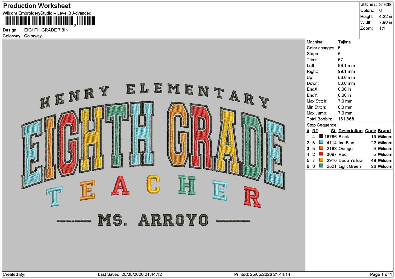Viewport: 395px width, 279px height.
Task: Click 'Last Saved: 25/05/2026 21.44.12' footer
Action: 130,274
